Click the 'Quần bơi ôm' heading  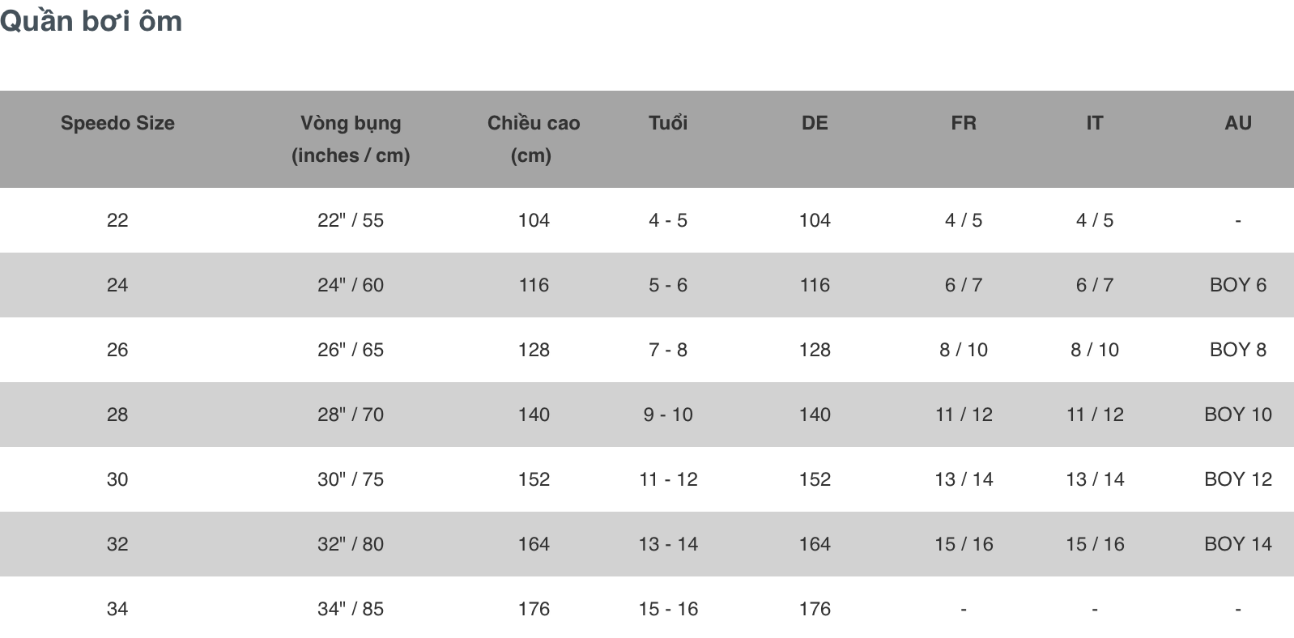pyautogui.click(x=91, y=21)
